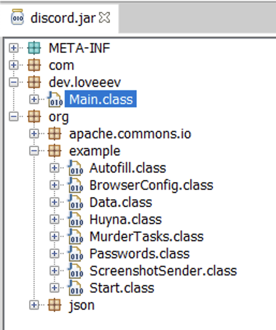Screen dimensions: 276x330
Task: Select Data.class in the tree
Action: pyautogui.click(x=121, y=202)
